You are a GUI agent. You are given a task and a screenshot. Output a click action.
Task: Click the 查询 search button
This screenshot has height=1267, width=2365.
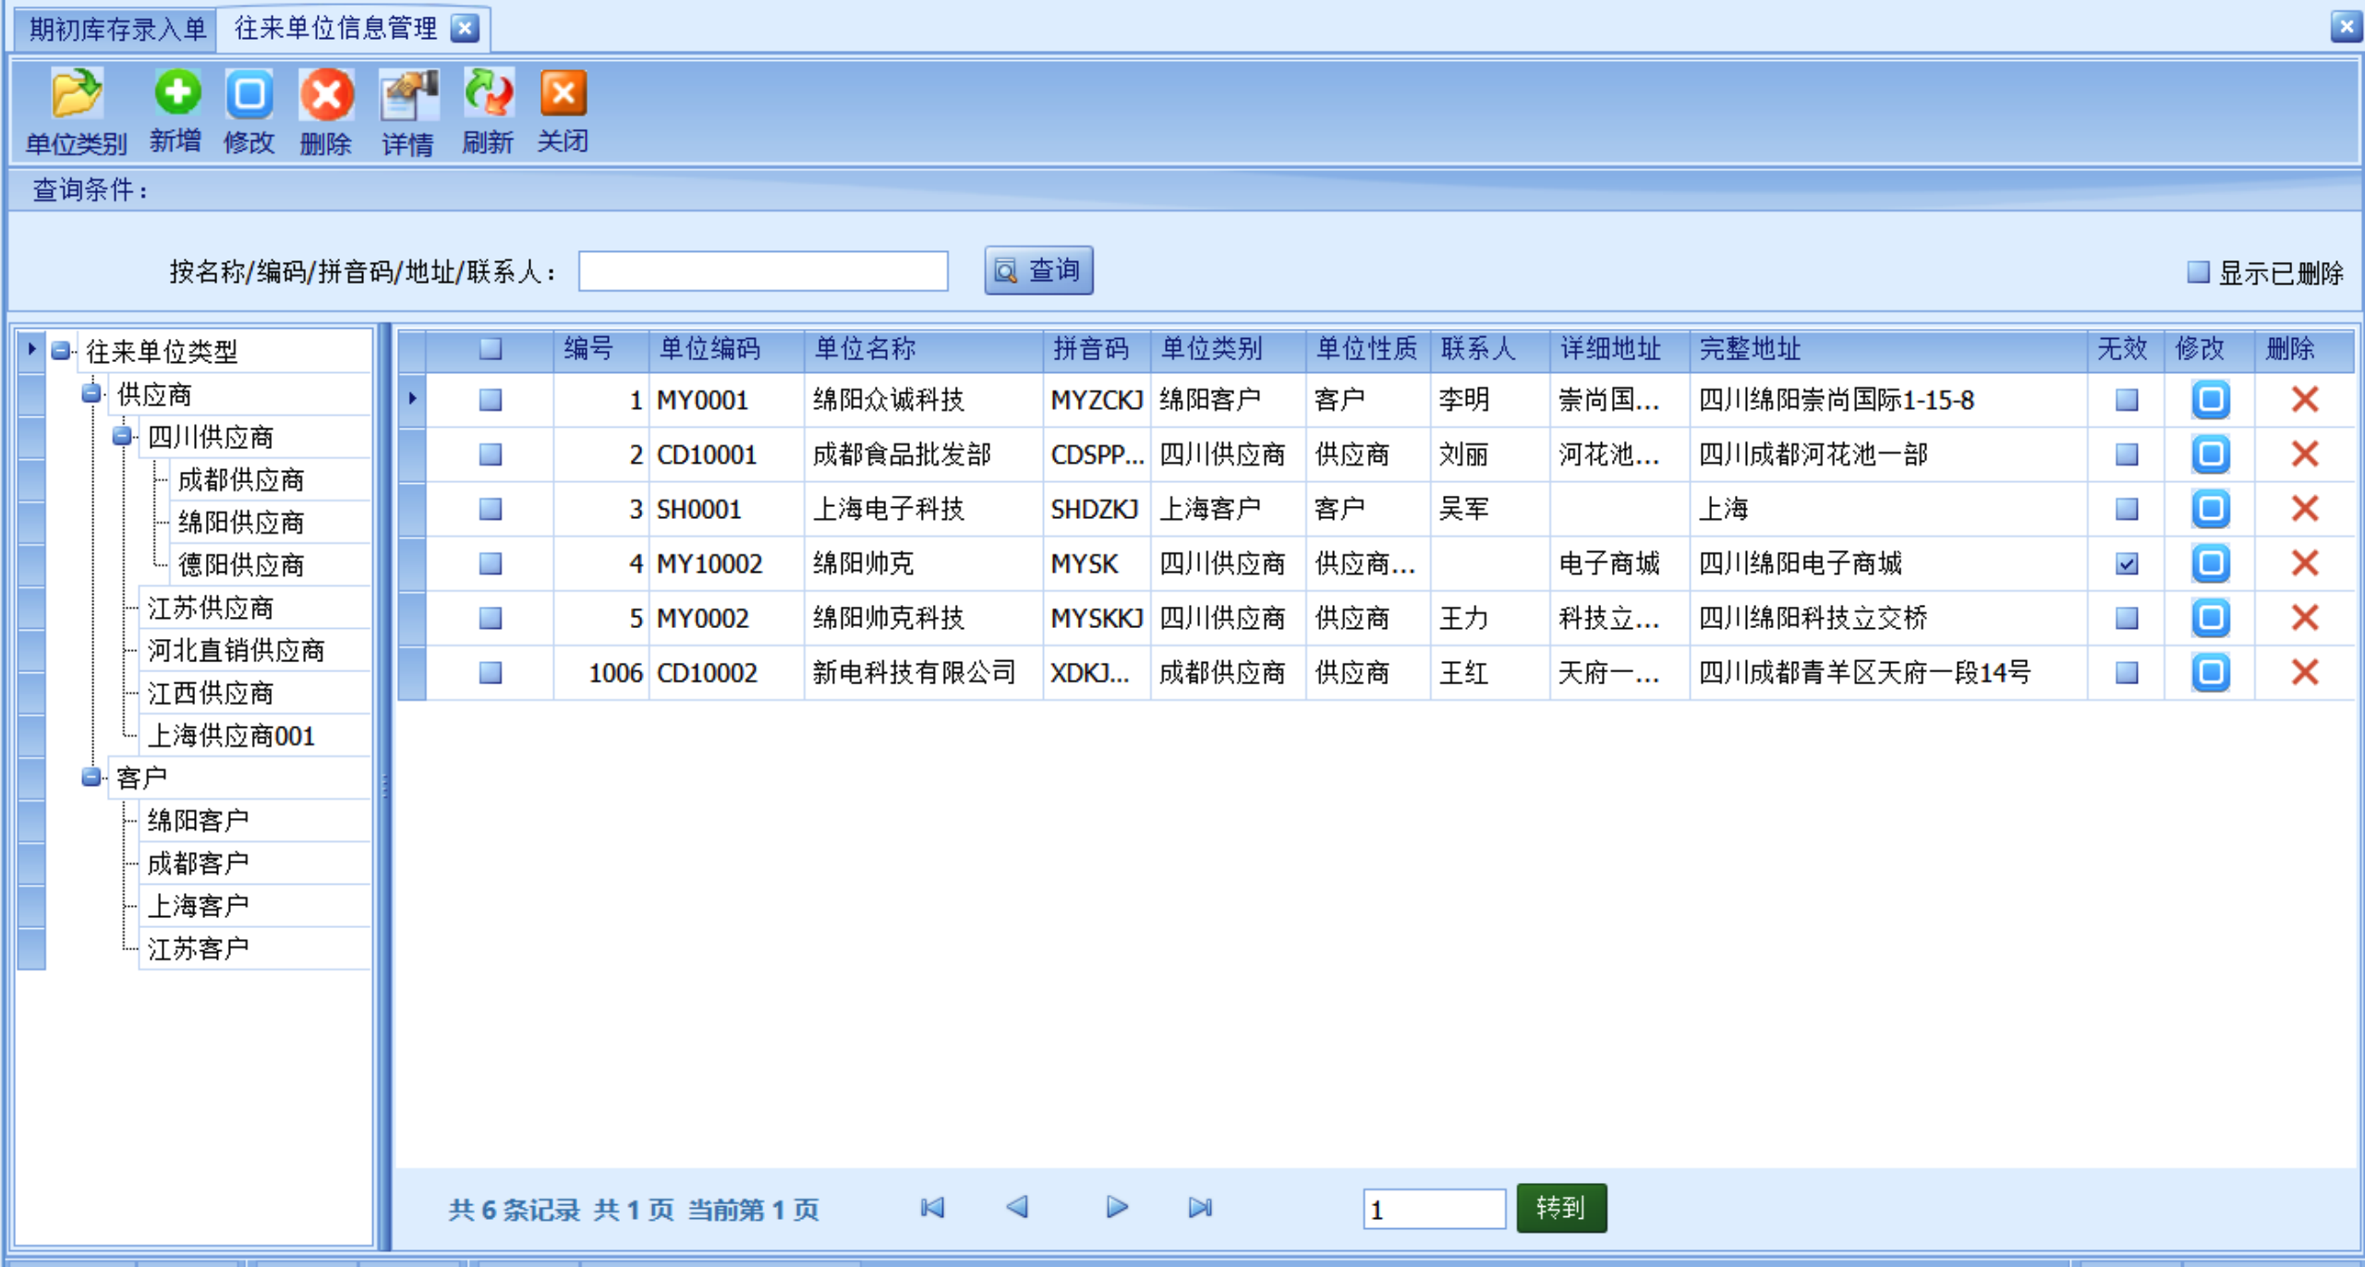click(x=1038, y=271)
